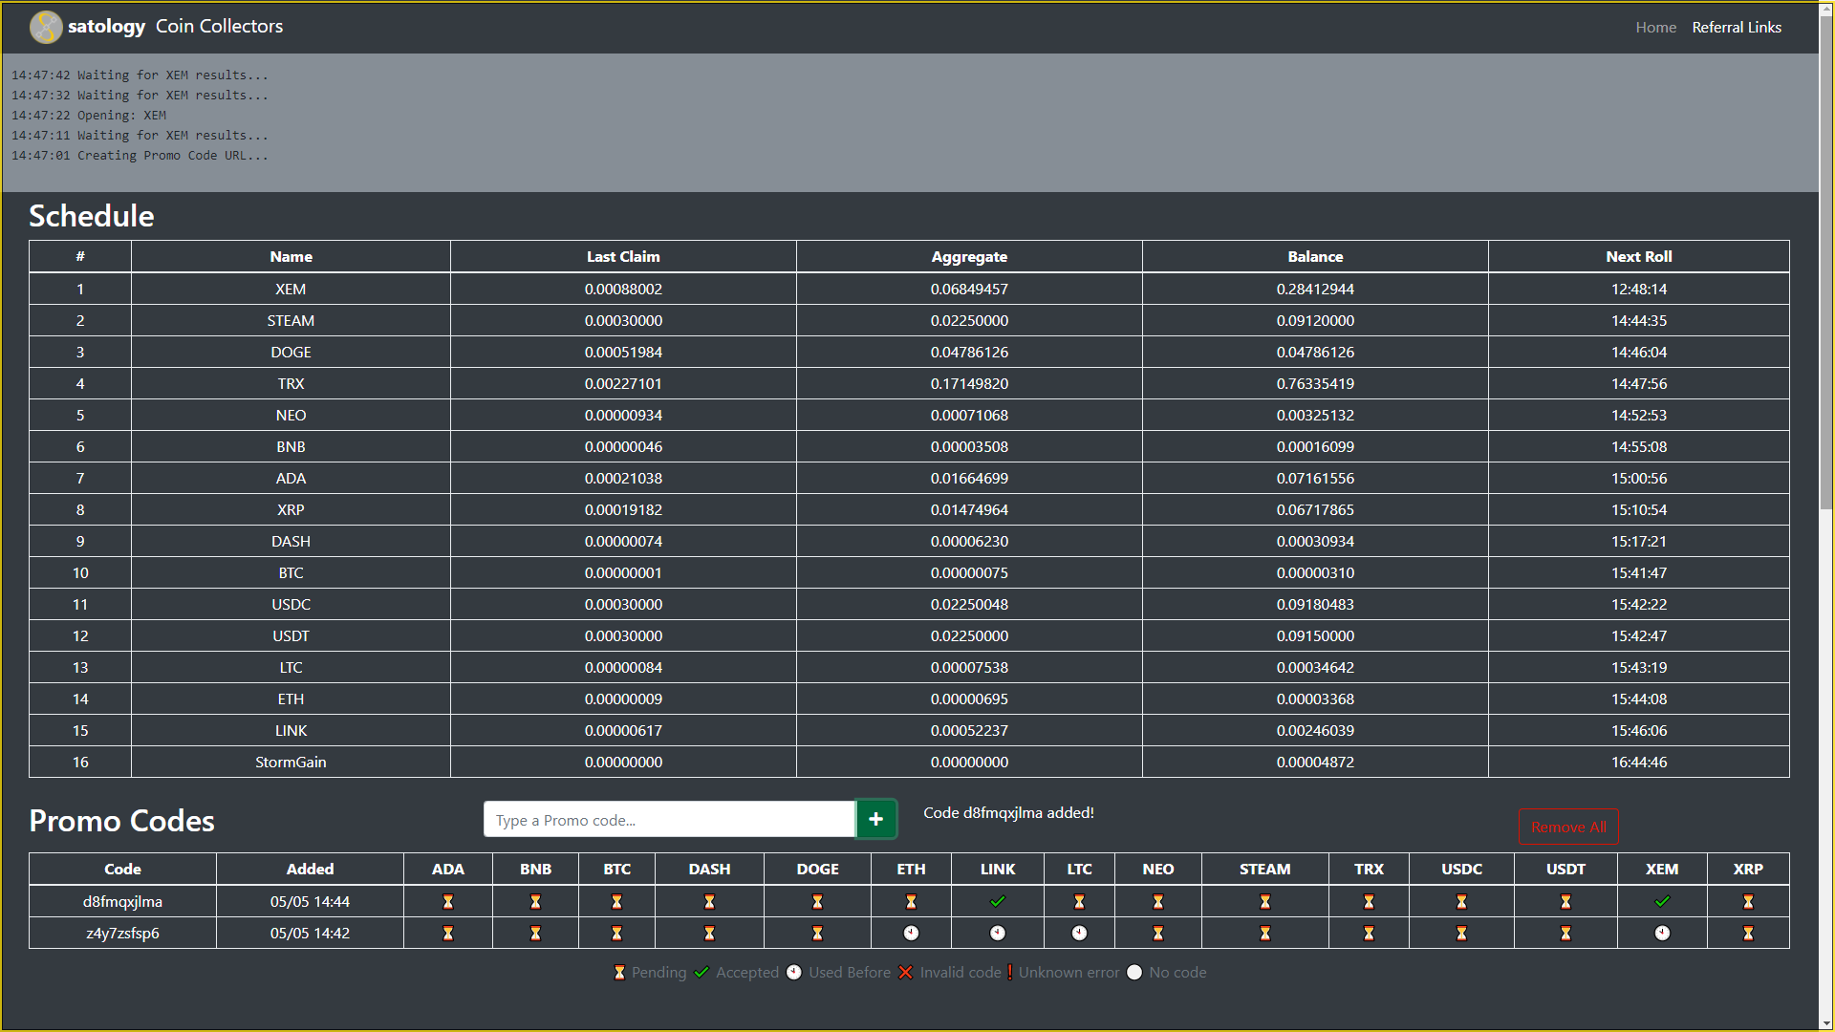This screenshot has width=1835, height=1032.
Task: Click the StormGain row number 16
Action: [x=79, y=761]
